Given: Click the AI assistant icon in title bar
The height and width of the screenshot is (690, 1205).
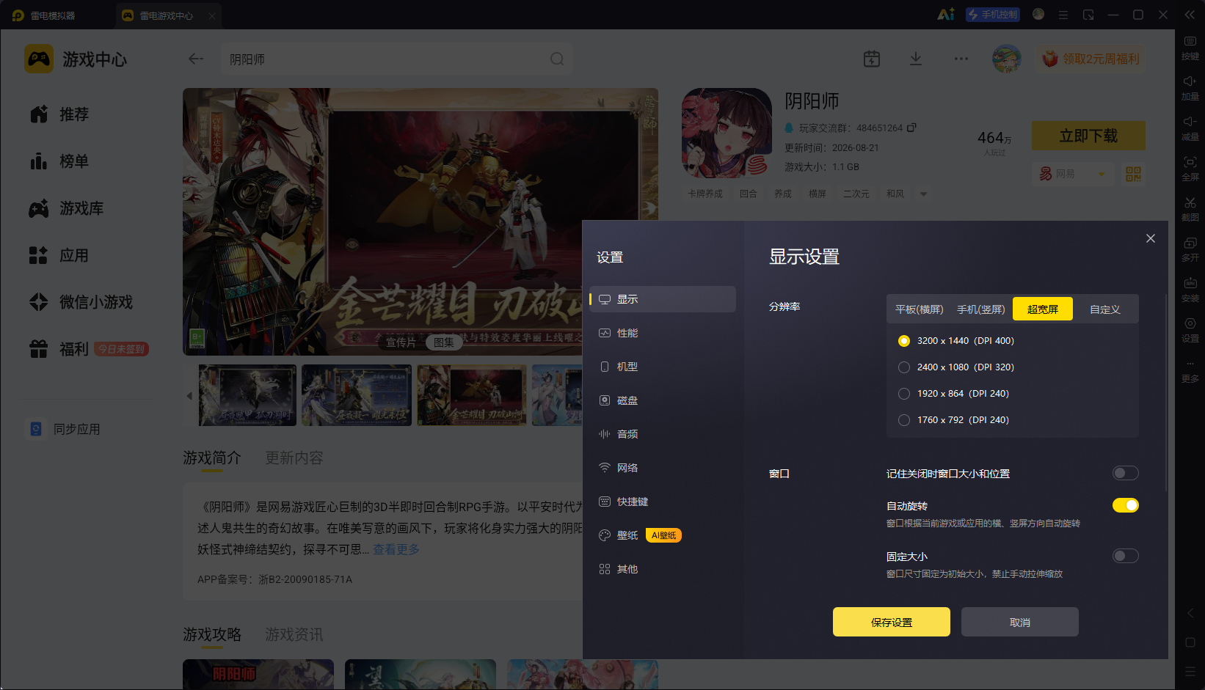Looking at the screenshot, I should coord(946,15).
